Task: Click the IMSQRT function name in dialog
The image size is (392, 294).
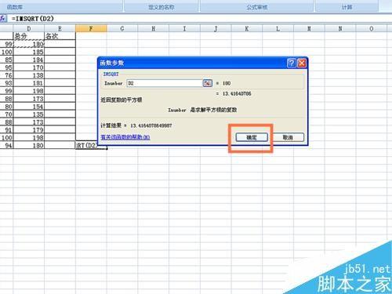Action: click(x=111, y=74)
